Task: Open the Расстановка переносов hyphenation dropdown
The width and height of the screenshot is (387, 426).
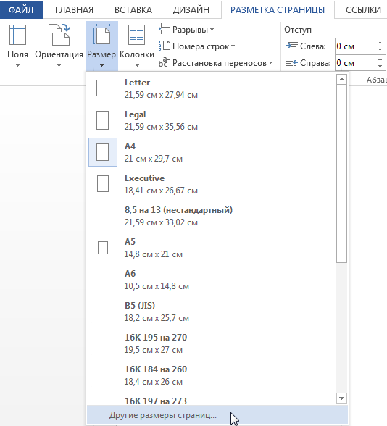Action: (x=215, y=63)
